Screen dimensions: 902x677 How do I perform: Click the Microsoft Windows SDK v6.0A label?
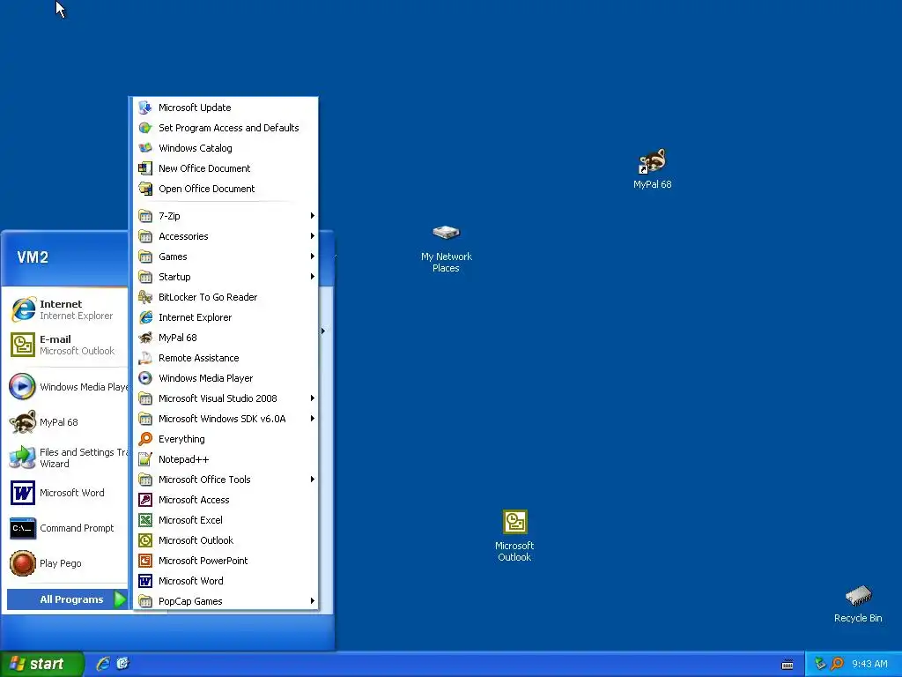point(222,419)
